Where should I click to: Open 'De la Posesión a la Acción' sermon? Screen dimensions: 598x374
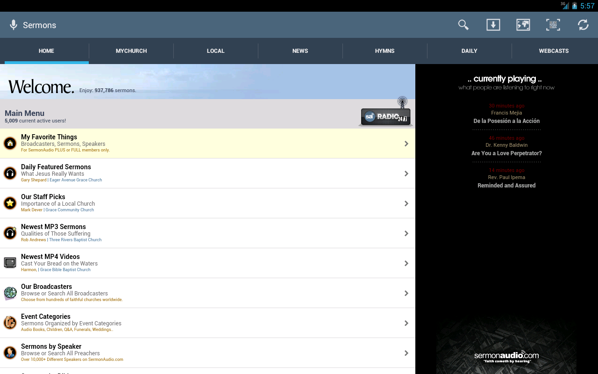tap(506, 121)
